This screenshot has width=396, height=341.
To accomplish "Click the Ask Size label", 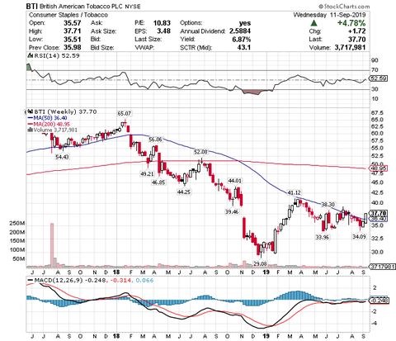I will click(103, 31).
